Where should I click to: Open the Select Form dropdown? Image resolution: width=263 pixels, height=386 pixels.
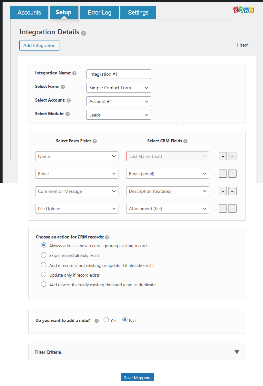point(119,88)
